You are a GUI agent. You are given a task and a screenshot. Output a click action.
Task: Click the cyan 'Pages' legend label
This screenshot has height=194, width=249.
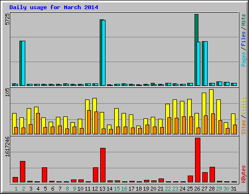click(243, 59)
